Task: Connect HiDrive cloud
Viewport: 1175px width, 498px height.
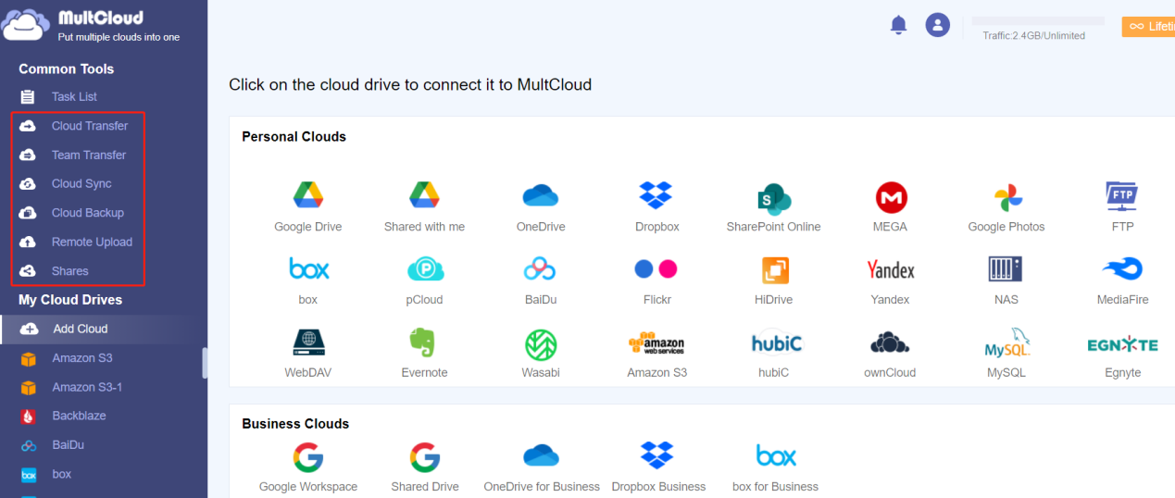Action: point(774,279)
